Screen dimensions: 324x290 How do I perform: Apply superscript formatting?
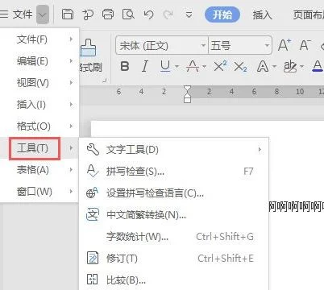pyautogui.click(x=220, y=66)
